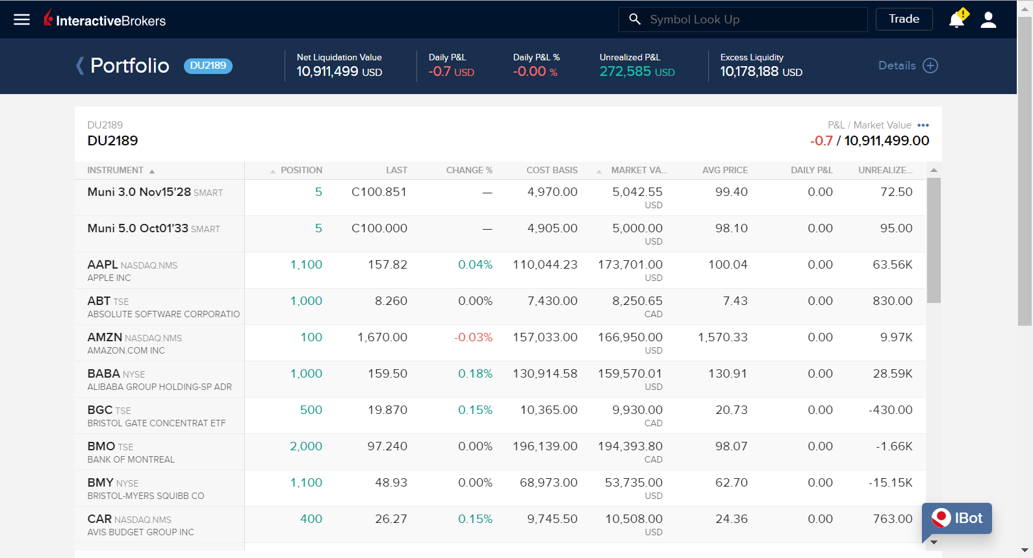Viewport: 1033px width, 558px height.
Task: Click the portfolio table scrollbar thumb
Action: click(x=934, y=240)
